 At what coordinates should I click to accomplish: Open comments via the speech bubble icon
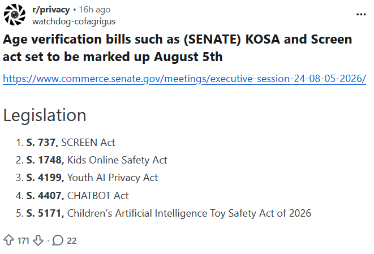58,240
